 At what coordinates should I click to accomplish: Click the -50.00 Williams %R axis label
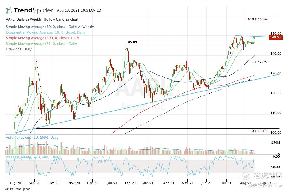point(274,167)
